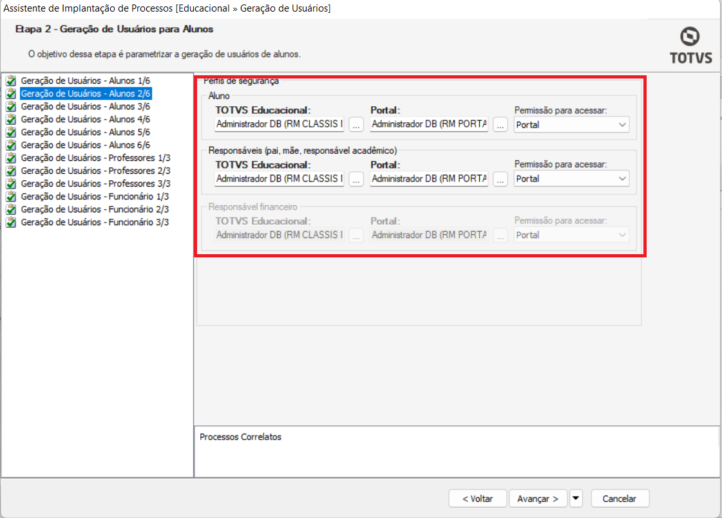Click the Processos Correlatos label
The image size is (722, 518).
[240, 437]
